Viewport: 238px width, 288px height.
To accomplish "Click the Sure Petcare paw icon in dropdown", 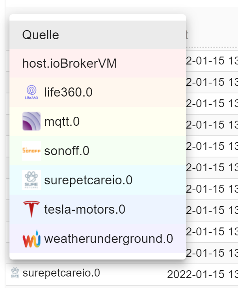I will coord(32,180).
